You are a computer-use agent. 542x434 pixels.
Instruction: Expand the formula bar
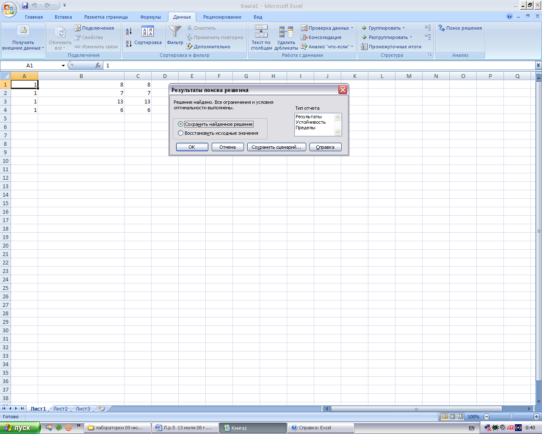tap(538, 65)
